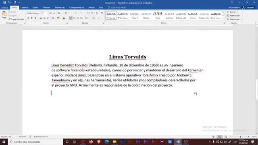Open Firefox from the taskbar
This screenshot has height=145, width=258.
91,142
